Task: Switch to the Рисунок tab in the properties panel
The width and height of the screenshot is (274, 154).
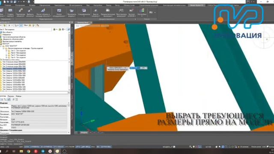Action: click(x=11, y=96)
